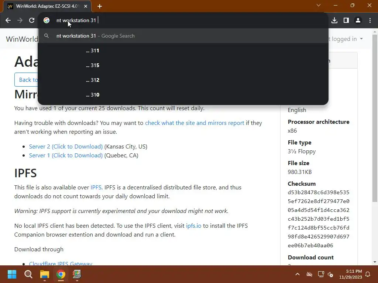This screenshot has height=283, width=378.
Task: Open 'check what the site and mirrors report' link
Action: point(195,123)
